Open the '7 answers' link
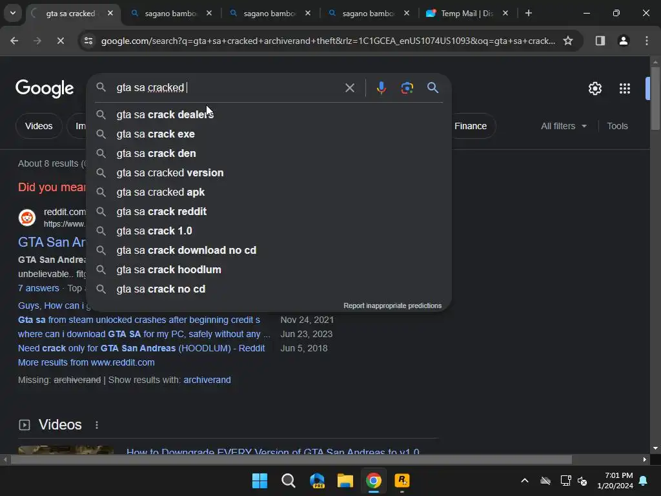This screenshot has height=496, width=661. (38, 289)
